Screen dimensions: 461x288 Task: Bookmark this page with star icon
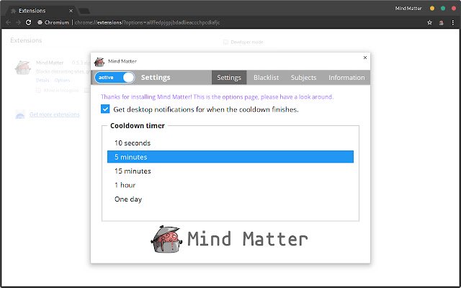[429, 22]
